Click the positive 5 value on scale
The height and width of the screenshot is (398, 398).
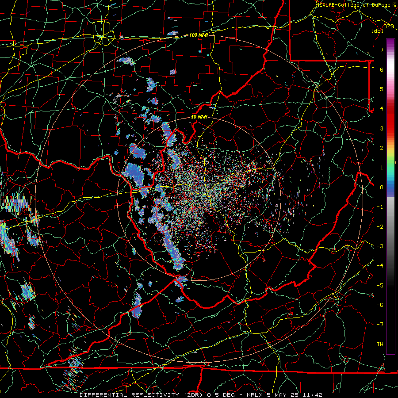pyautogui.click(x=382, y=89)
